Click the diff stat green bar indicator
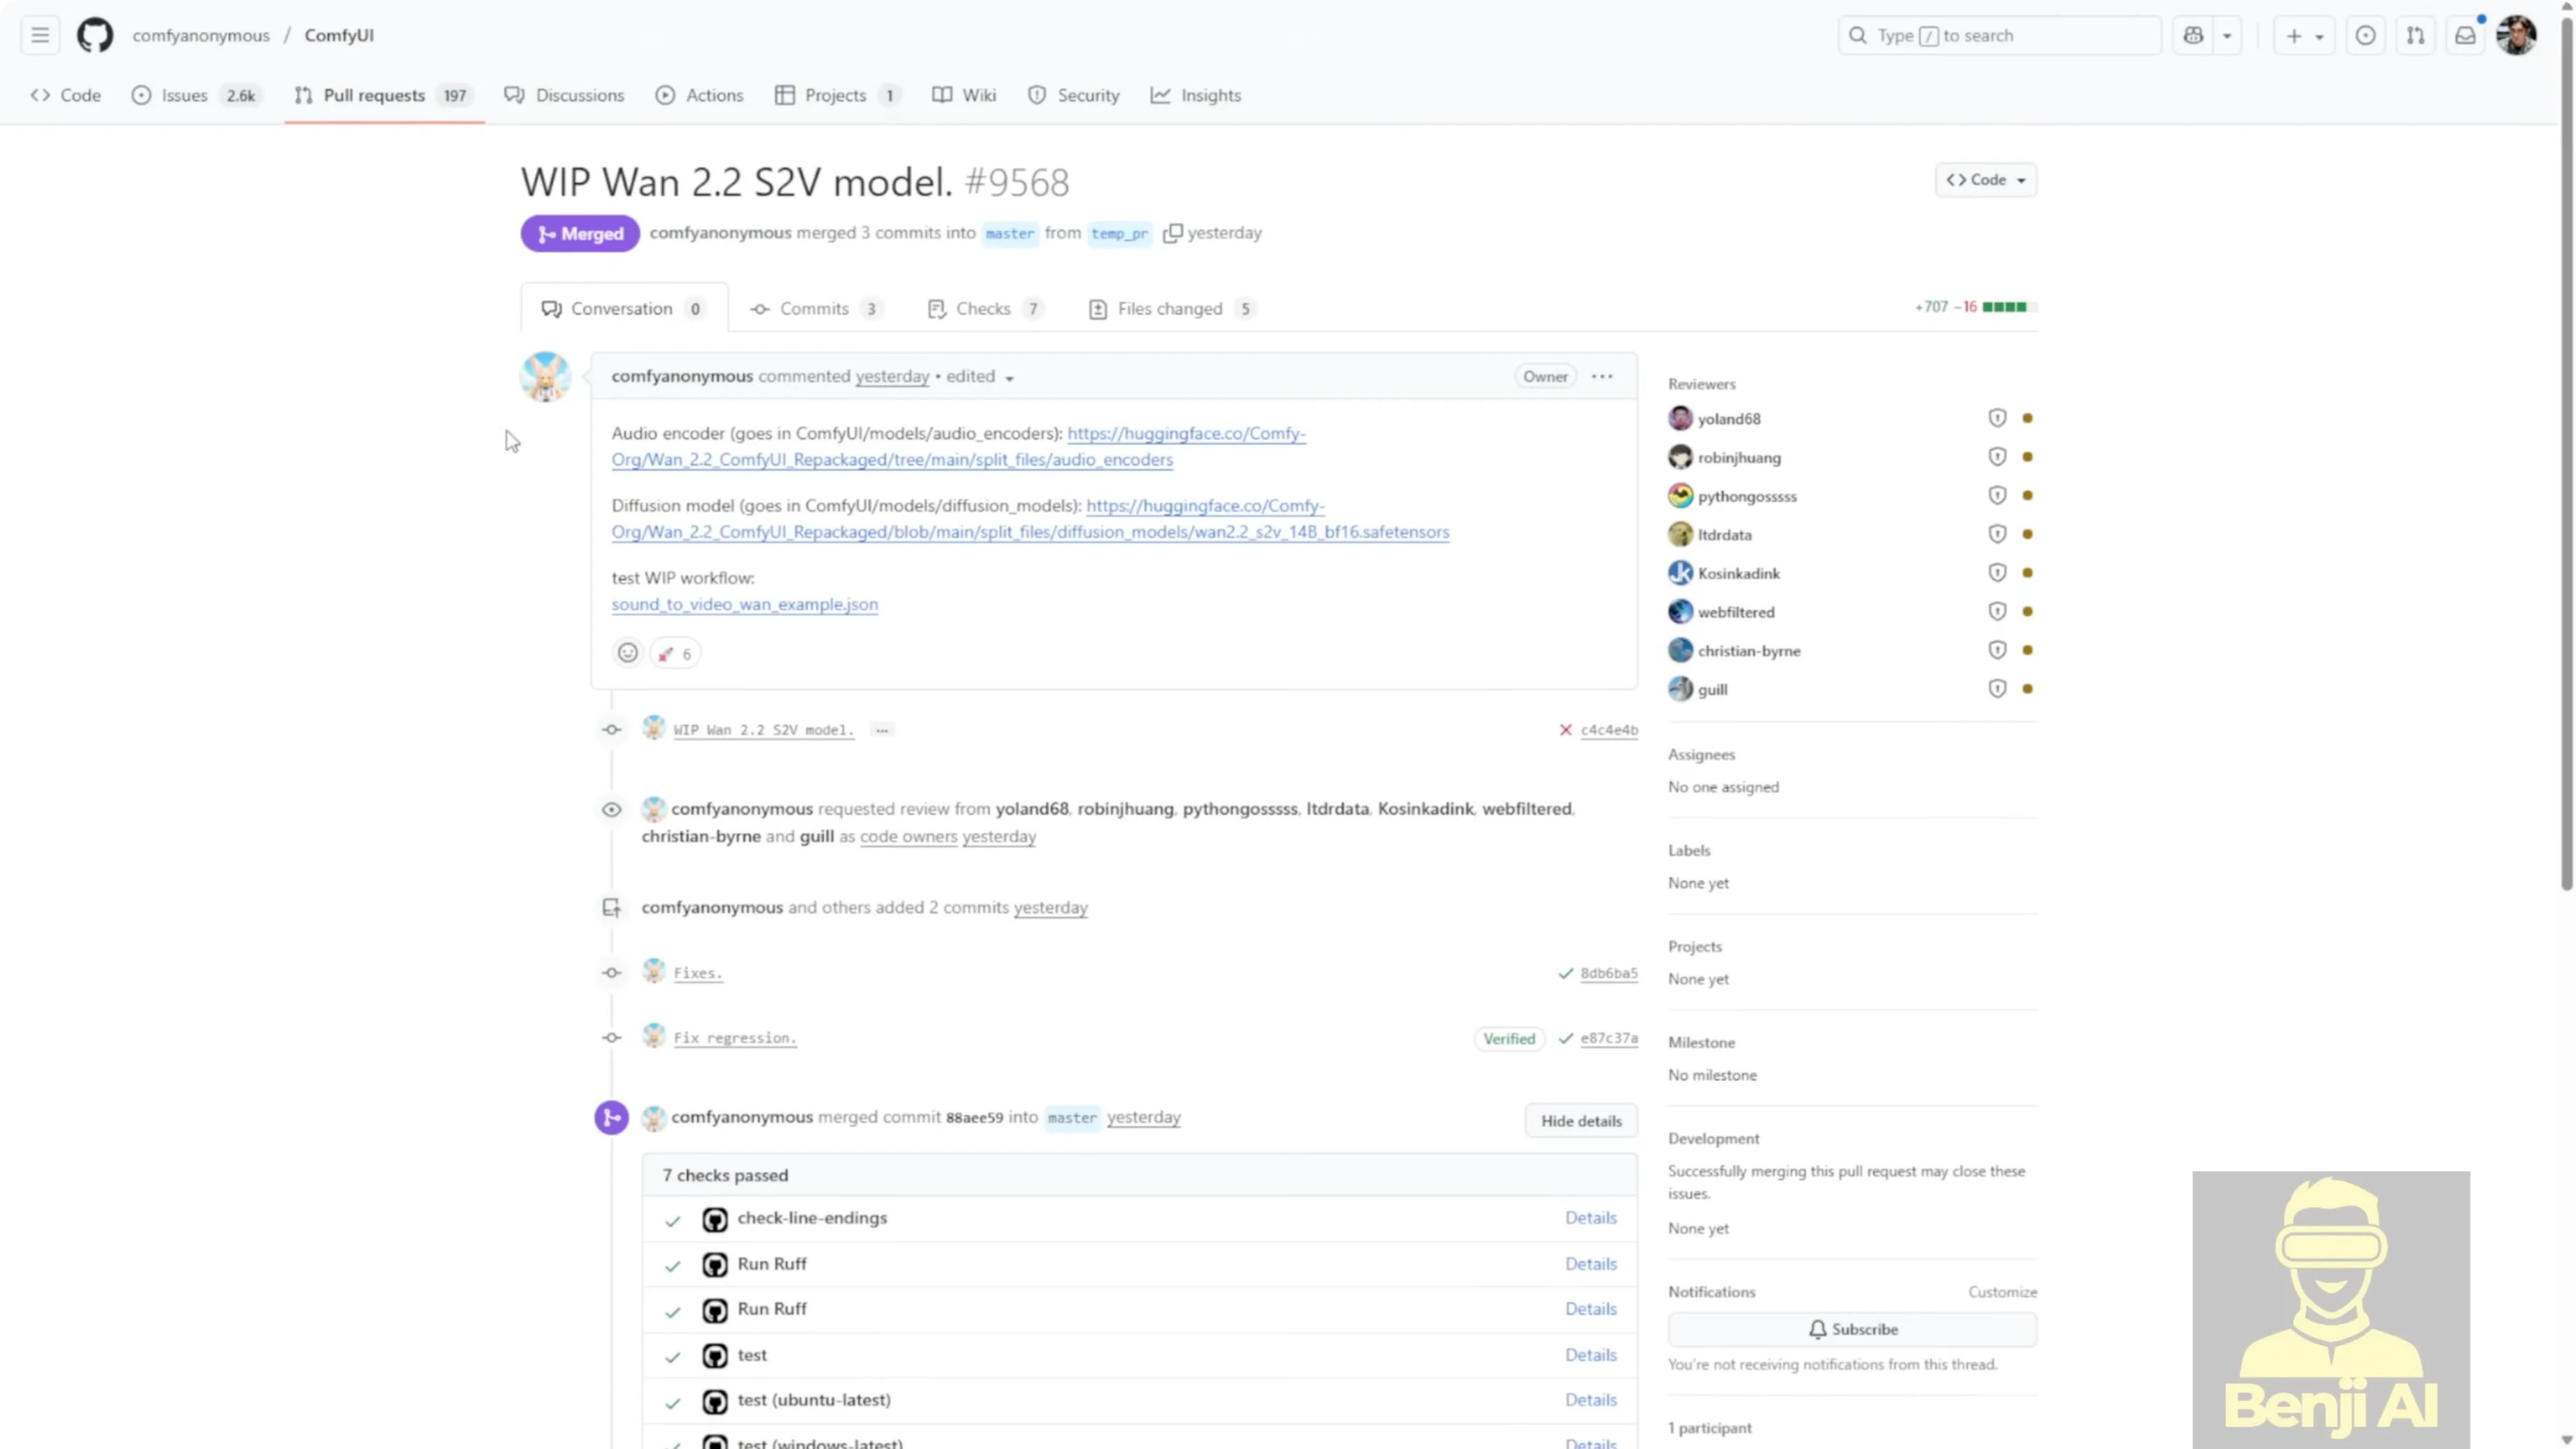This screenshot has height=1449, width=2576. click(2004, 307)
